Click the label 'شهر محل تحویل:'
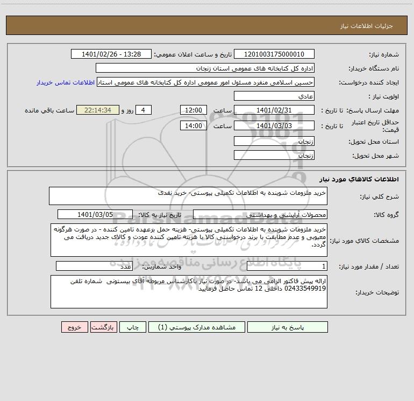The width and height of the screenshot is (414, 401). (x=376, y=156)
